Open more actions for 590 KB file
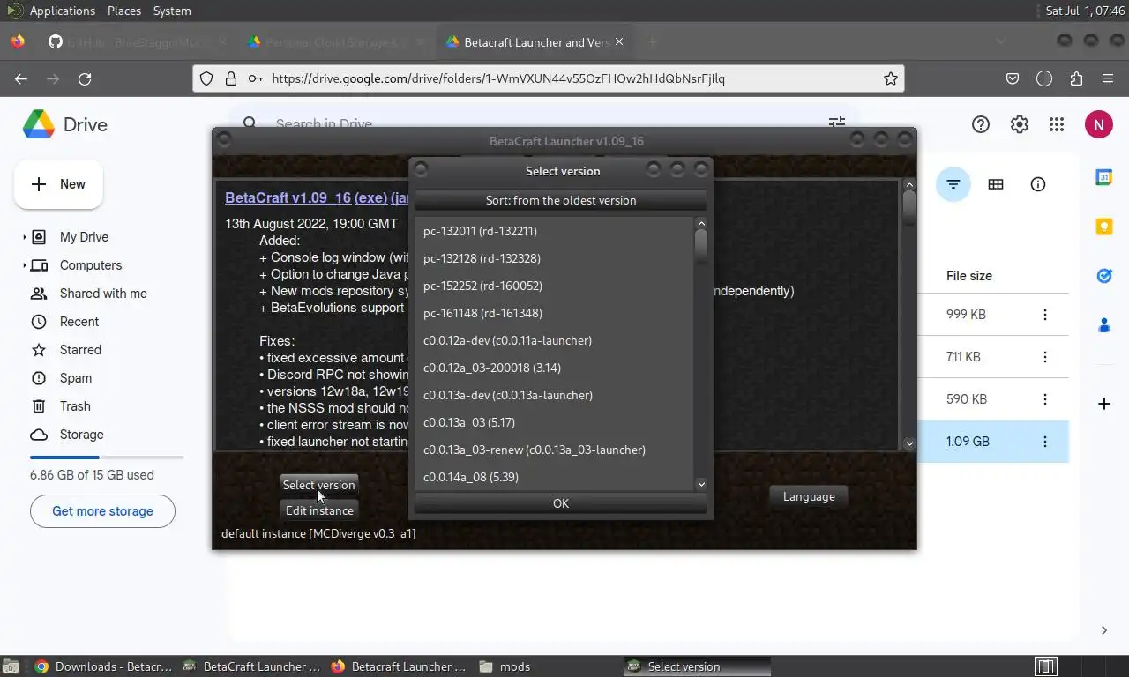Image resolution: width=1129 pixels, height=677 pixels. coord(1045,399)
